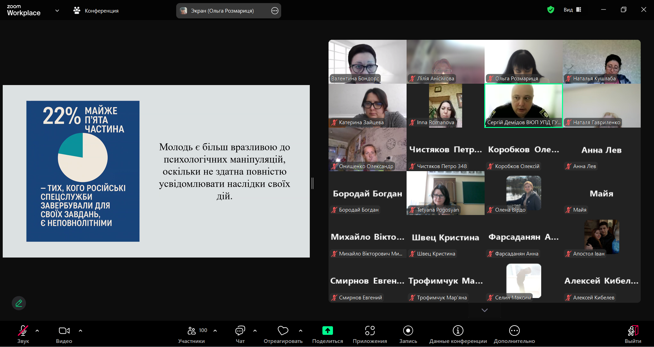Open the Чат chat panel
The image size is (654, 347).
(240, 334)
